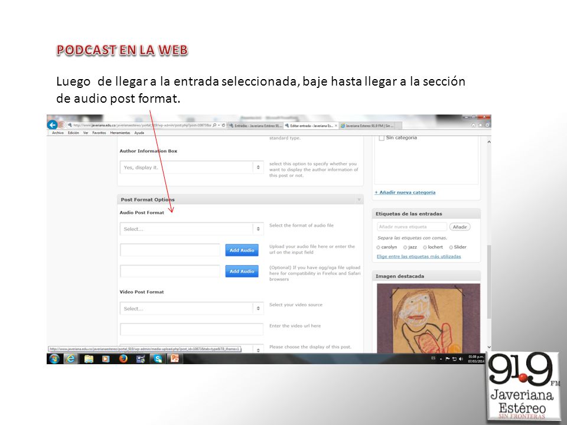Viewport: 567px width, 425px height.
Task: Open the Audio Post Format select dropdown
Action: click(191, 229)
